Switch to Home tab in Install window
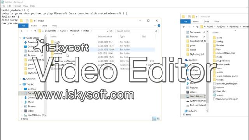The height and width of the screenshot is (140, 249). pyautogui.click(x=34, y=26)
